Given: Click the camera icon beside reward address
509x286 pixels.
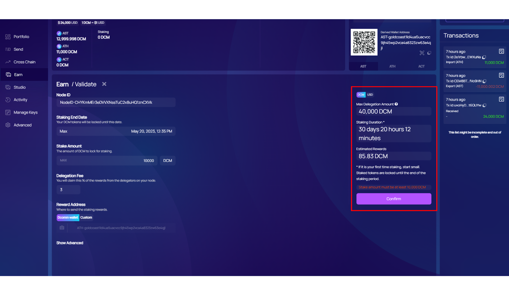Looking at the screenshot, I should 62,228.
